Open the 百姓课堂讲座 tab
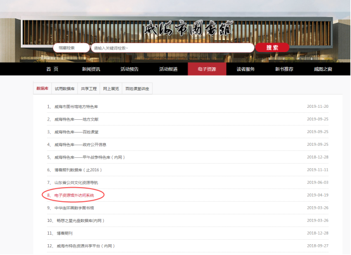351x255 pixels. click(x=137, y=89)
